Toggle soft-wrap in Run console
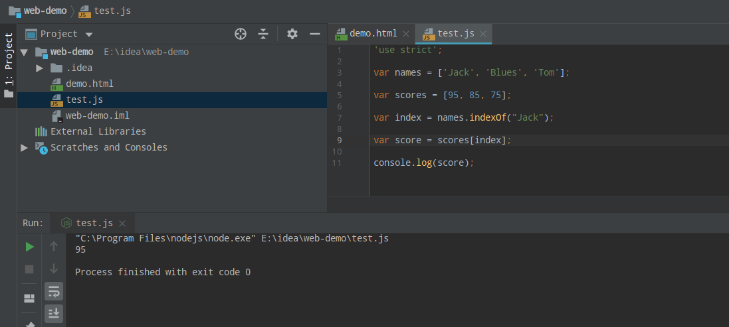 54,292
